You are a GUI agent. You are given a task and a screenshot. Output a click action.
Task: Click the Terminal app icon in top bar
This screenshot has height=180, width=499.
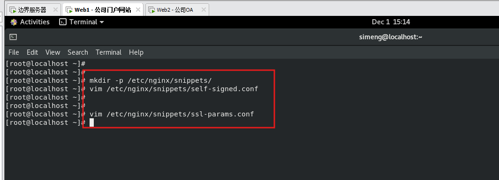(x=63, y=22)
